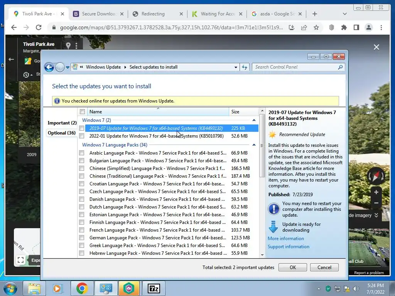Check the French Language Pack checkbox
The width and height of the screenshot is (395, 296).
click(82, 230)
